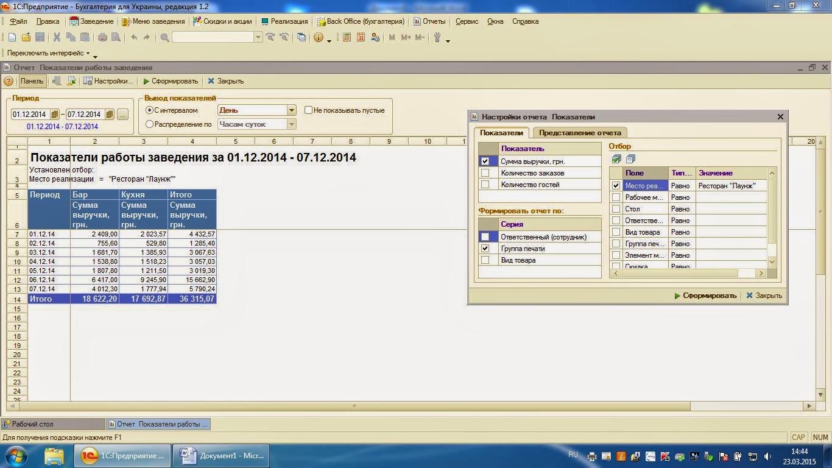832x468 pixels.
Task: Click the check-all filters icon under Отбор
Action: (x=616, y=159)
